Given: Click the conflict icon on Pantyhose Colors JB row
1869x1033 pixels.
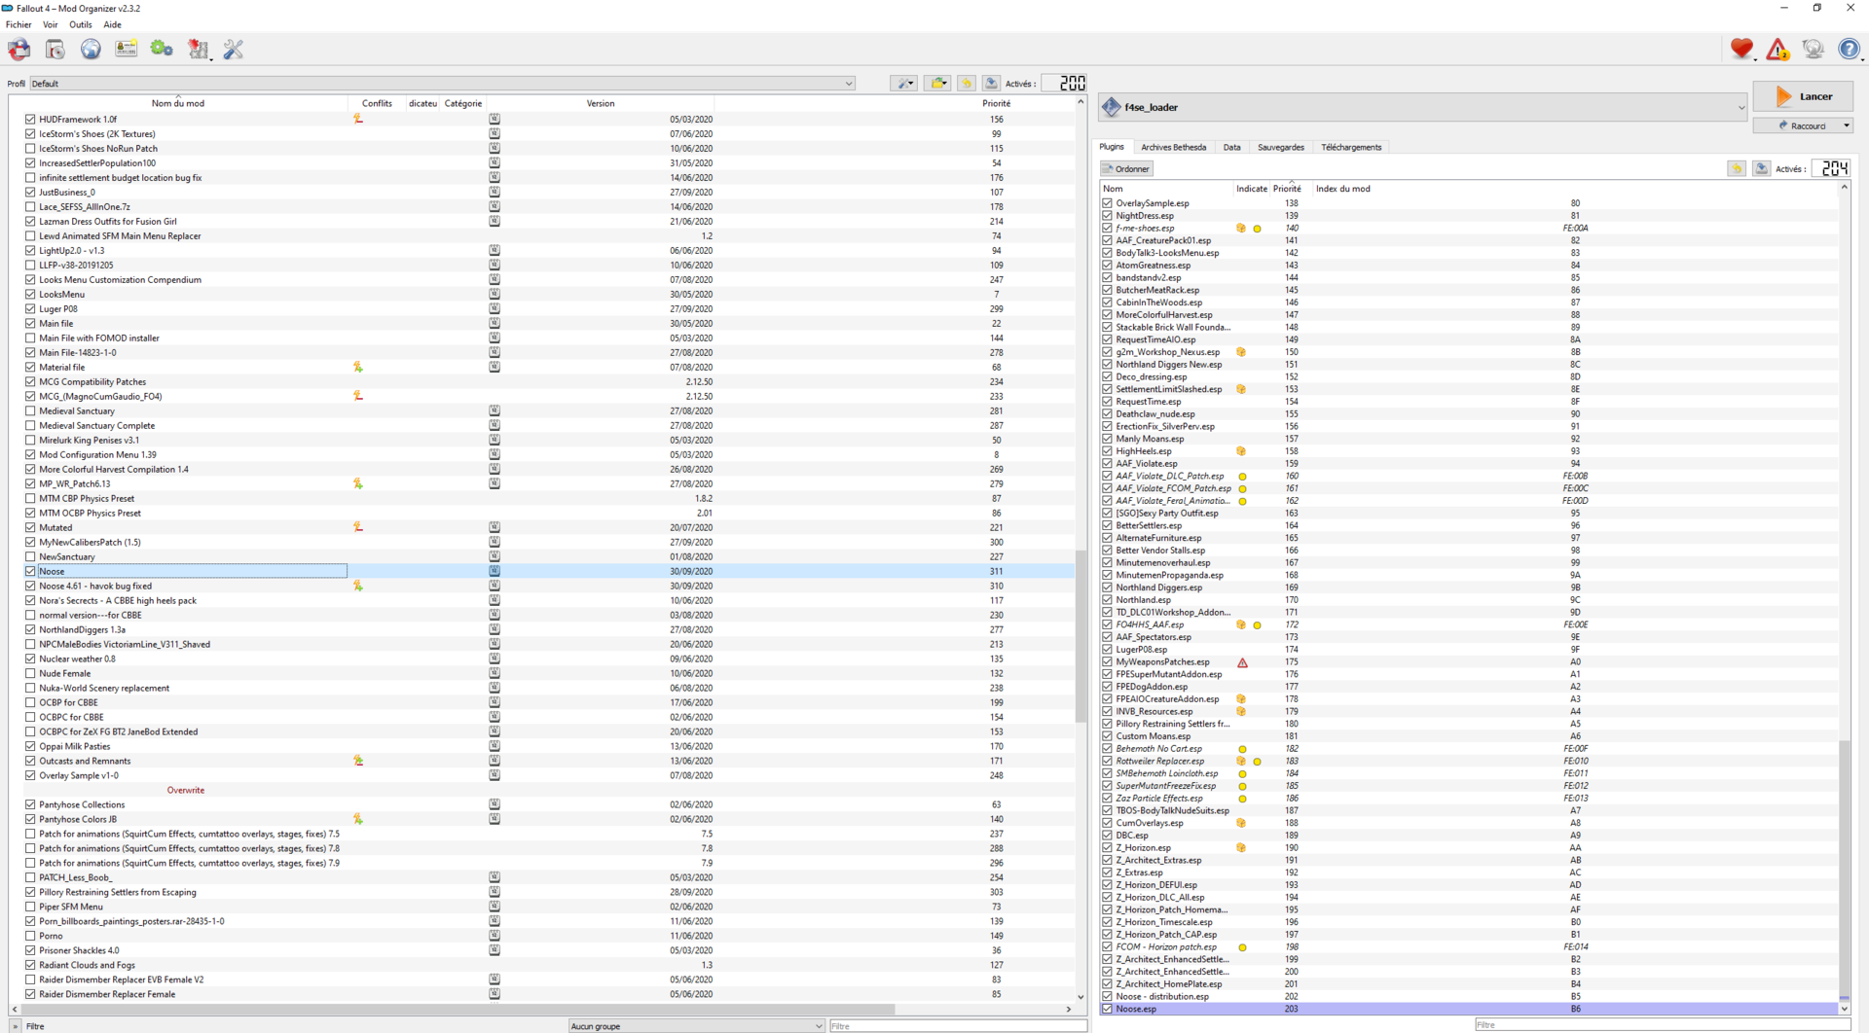Looking at the screenshot, I should point(358,819).
